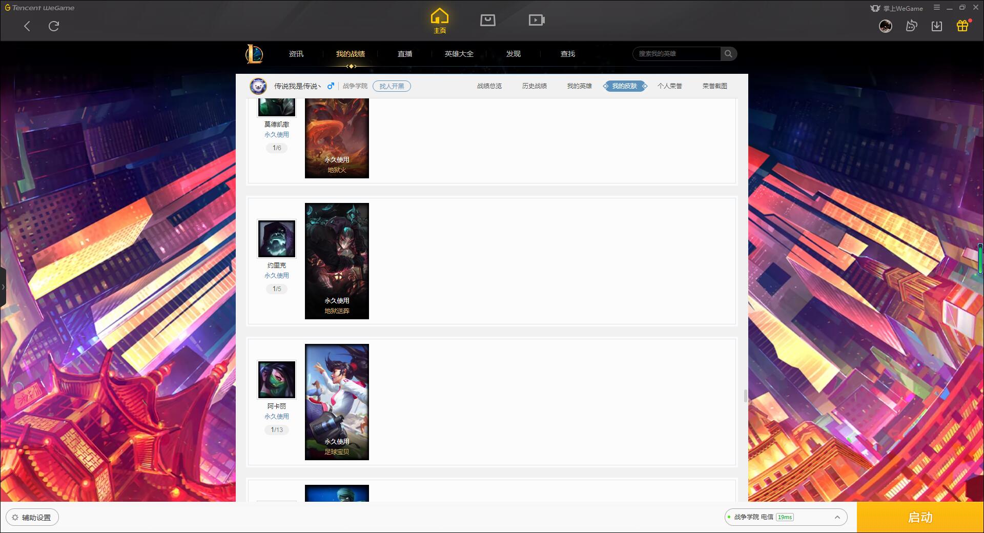984x533 pixels.
Task: Click the 辅助设置 settings button
Action: click(x=32, y=518)
